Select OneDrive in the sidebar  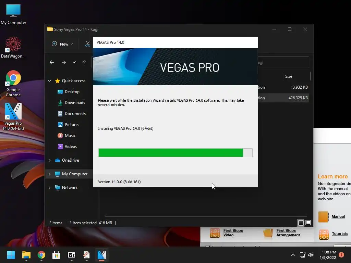coord(67,160)
